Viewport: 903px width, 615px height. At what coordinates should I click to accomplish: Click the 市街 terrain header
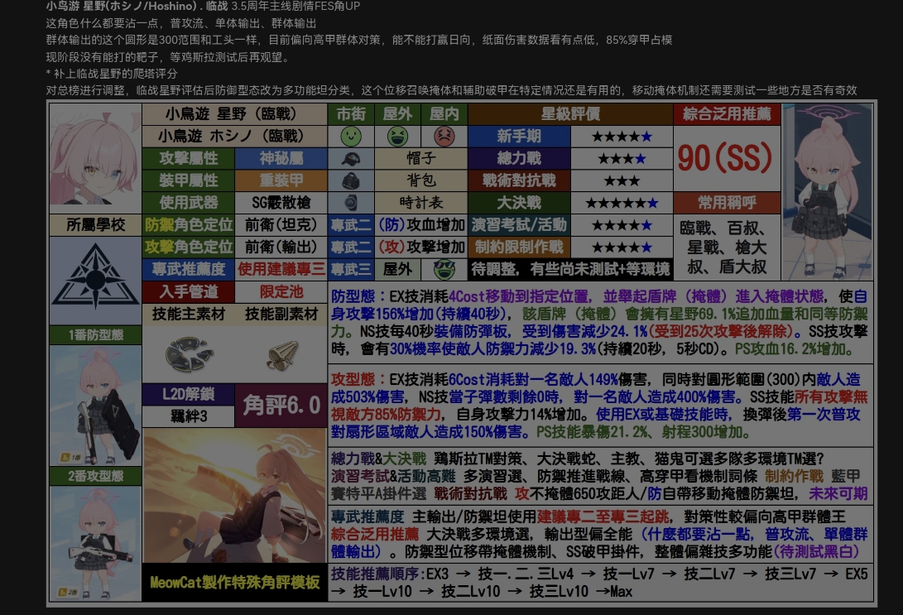(x=351, y=114)
